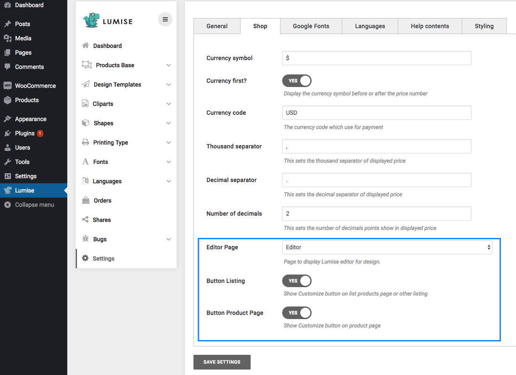Click the Save Settings button
Image resolution: width=516 pixels, height=375 pixels.
point(222,362)
